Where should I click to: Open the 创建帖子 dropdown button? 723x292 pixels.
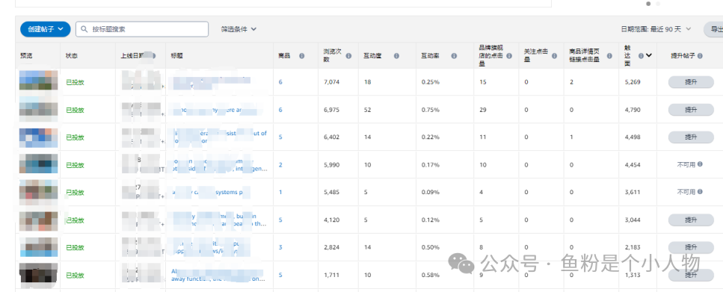pyautogui.click(x=45, y=29)
